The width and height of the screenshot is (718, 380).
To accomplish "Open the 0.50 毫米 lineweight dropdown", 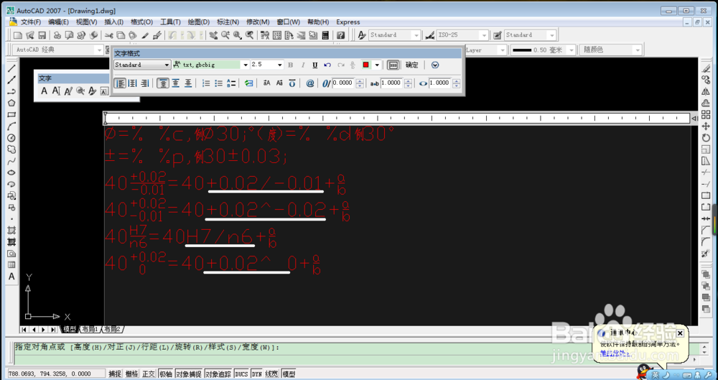I will (x=571, y=50).
